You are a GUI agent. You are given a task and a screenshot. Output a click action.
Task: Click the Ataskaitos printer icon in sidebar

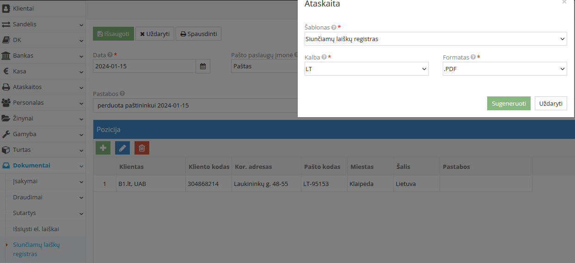6,87
